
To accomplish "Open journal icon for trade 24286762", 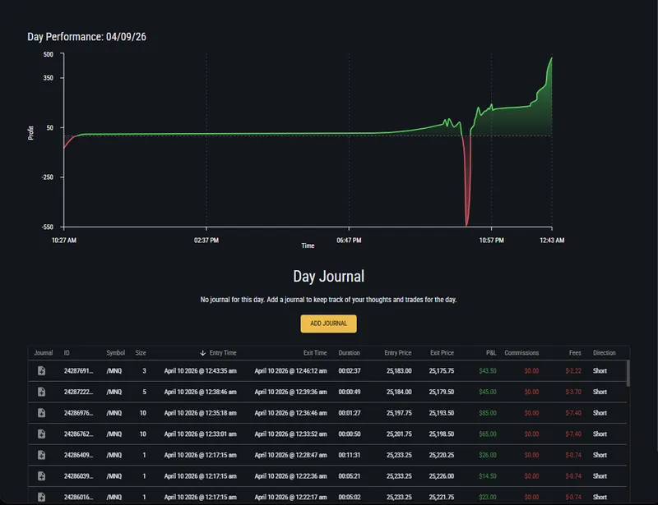I will point(42,434).
